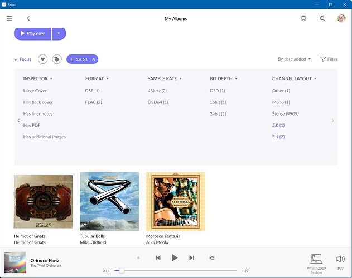The image size is (352, 278).
Task: Select Other (1) channel layout
Action: [x=281, y=91]
